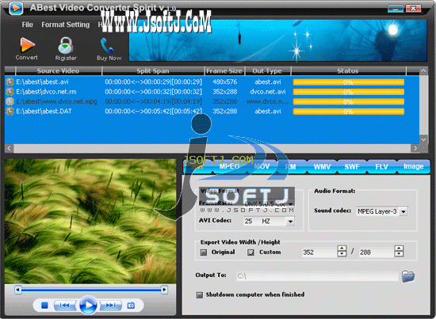436x319 pixels.
Task: Click the Buy Now phone icon
Action: click(107, 46)
